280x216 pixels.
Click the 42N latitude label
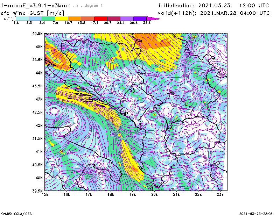coord(39,125)
